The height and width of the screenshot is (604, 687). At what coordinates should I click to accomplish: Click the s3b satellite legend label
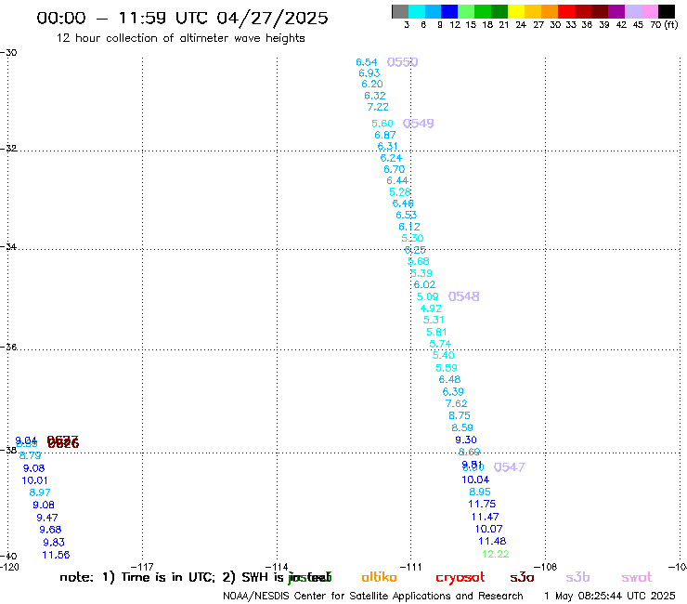pos(577,577)
